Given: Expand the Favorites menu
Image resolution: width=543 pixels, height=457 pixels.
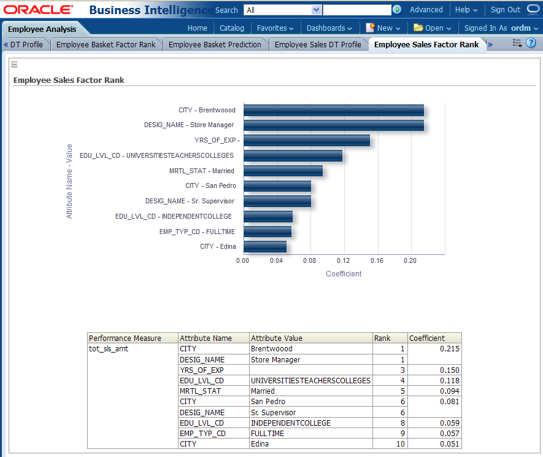Looking at the screenshot, I should tap(275, 28).
